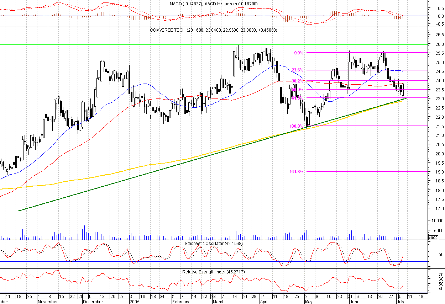The height and width of the screenshot is (304, 445).
Task: Click the COMVERSE TECH chart title
Action: tap(214, 30)
